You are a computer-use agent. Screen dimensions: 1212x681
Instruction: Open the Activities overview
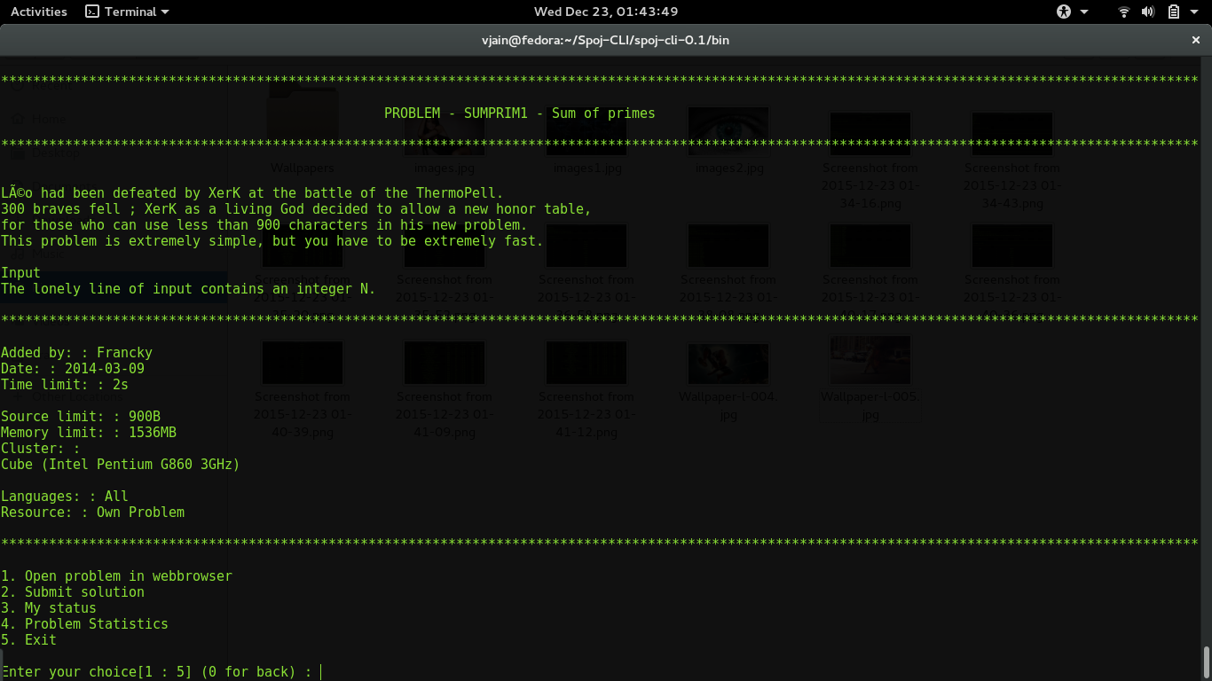(x=39, y=12)
